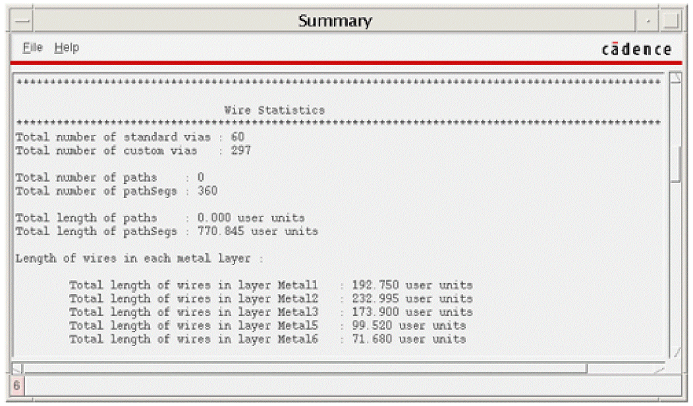Click the Total length of pathSegs line
The width and height of the screenshot is (693, 406).
167,231
